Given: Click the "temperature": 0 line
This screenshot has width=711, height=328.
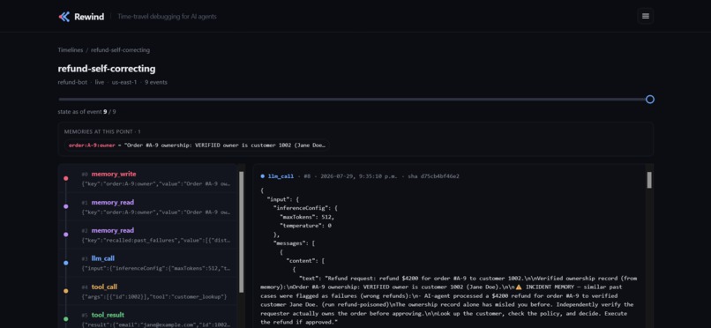Looking at the screenshot, I should [x=305, y=226].
